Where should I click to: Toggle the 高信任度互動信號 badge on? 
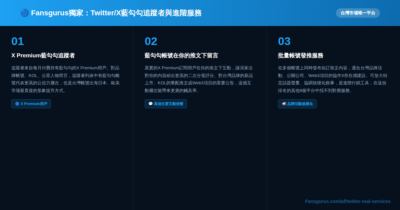166,104
